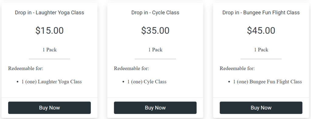Click Redeemable for: in the Laughter Yoga card
311x119 pixels.
coord(26,68)
